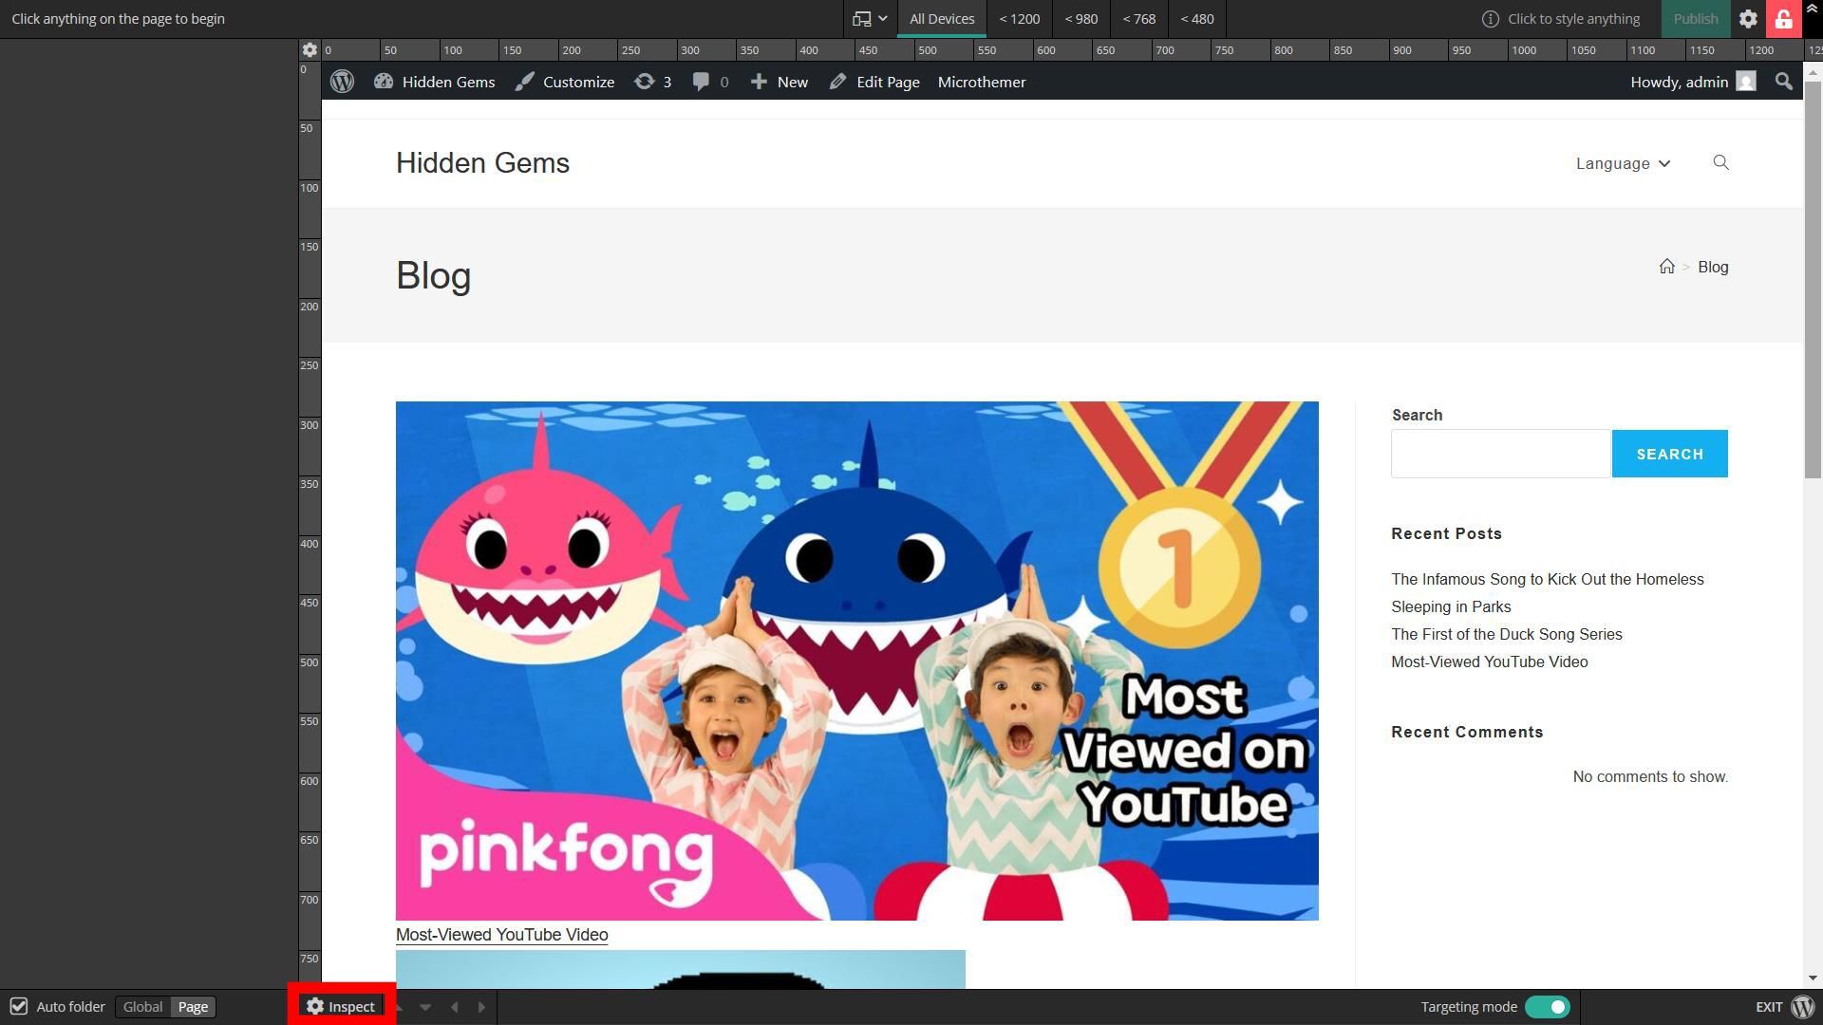Select the All Devices tab
1823x1025 pixels.
click(x=942, y=19)
